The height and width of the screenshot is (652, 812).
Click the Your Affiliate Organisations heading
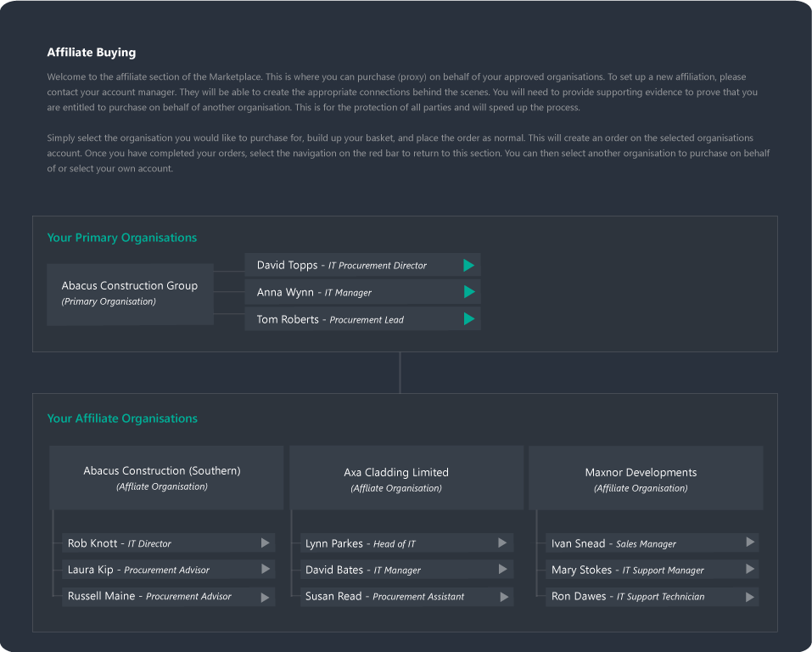point(122,419)
